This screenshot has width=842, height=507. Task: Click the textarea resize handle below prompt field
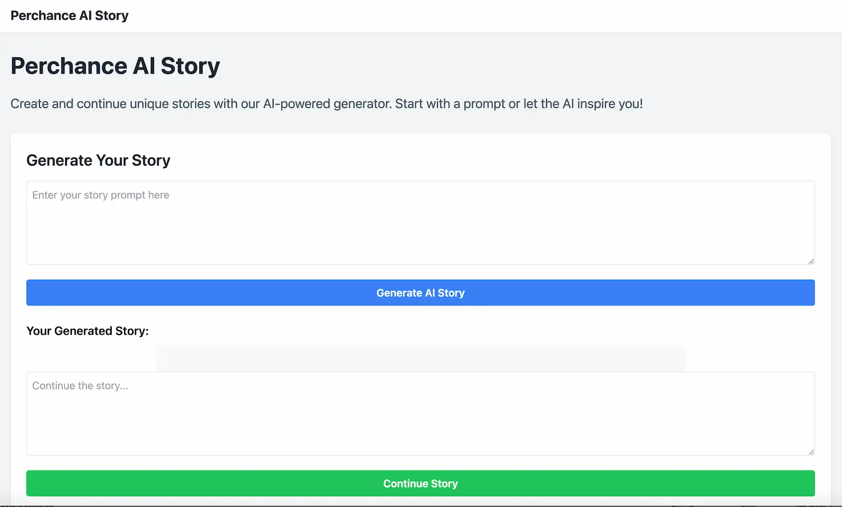coord(811,260)
